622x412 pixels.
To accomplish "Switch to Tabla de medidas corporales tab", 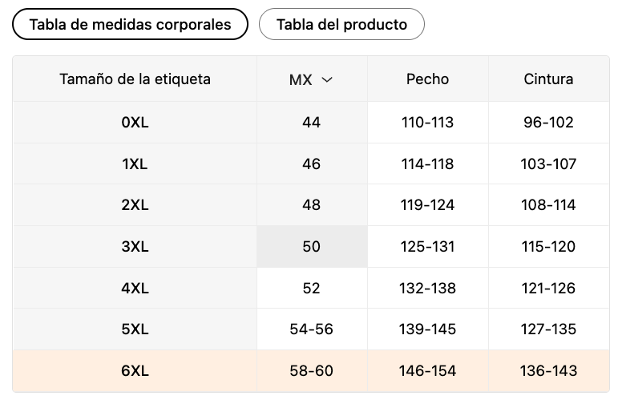I will [130, 24].
